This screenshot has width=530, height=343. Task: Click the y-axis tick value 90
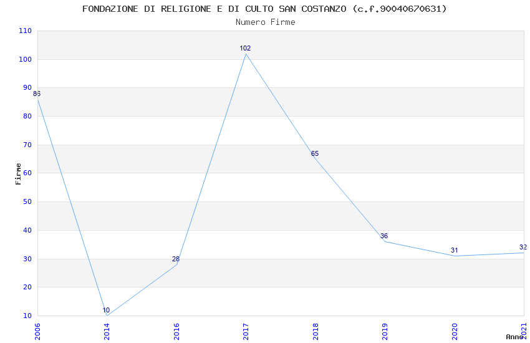point(27,87)
